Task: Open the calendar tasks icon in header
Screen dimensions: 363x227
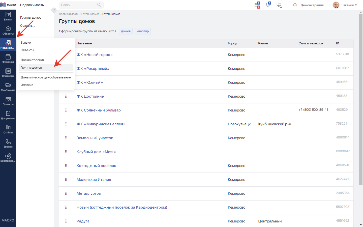Action: [257, 5]
